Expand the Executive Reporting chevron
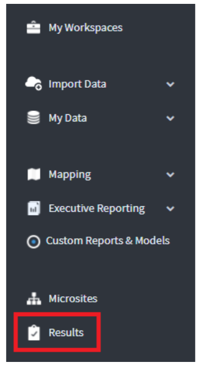The width and height of the screenshot is (200, 368). tap(170, 209)
